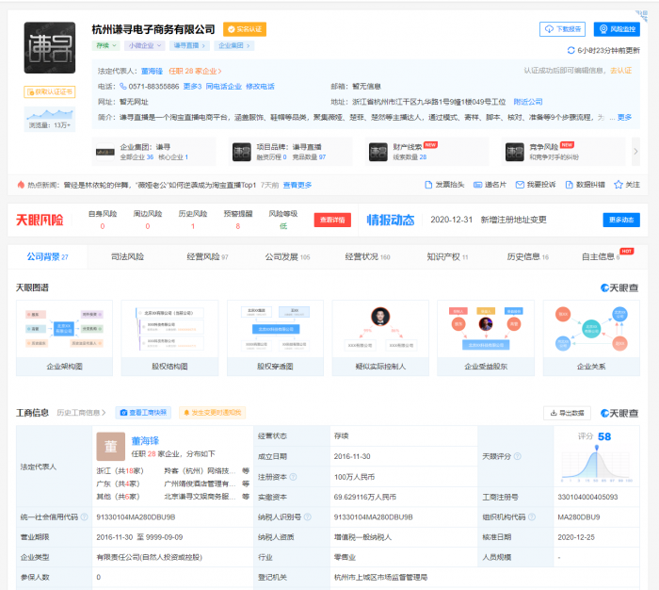This screenshot has height=590, width=659.
Task: Click help icon beside 纳税人识别号
Action: (x=308, y=516)
